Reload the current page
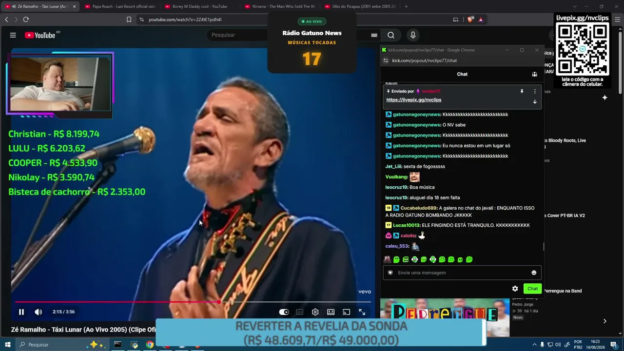The width and height of the screenshot is (624, 351). coord(26,19)
